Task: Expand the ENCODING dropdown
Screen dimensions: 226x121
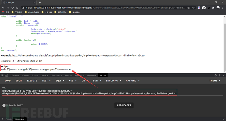Action: coord(113,81)
